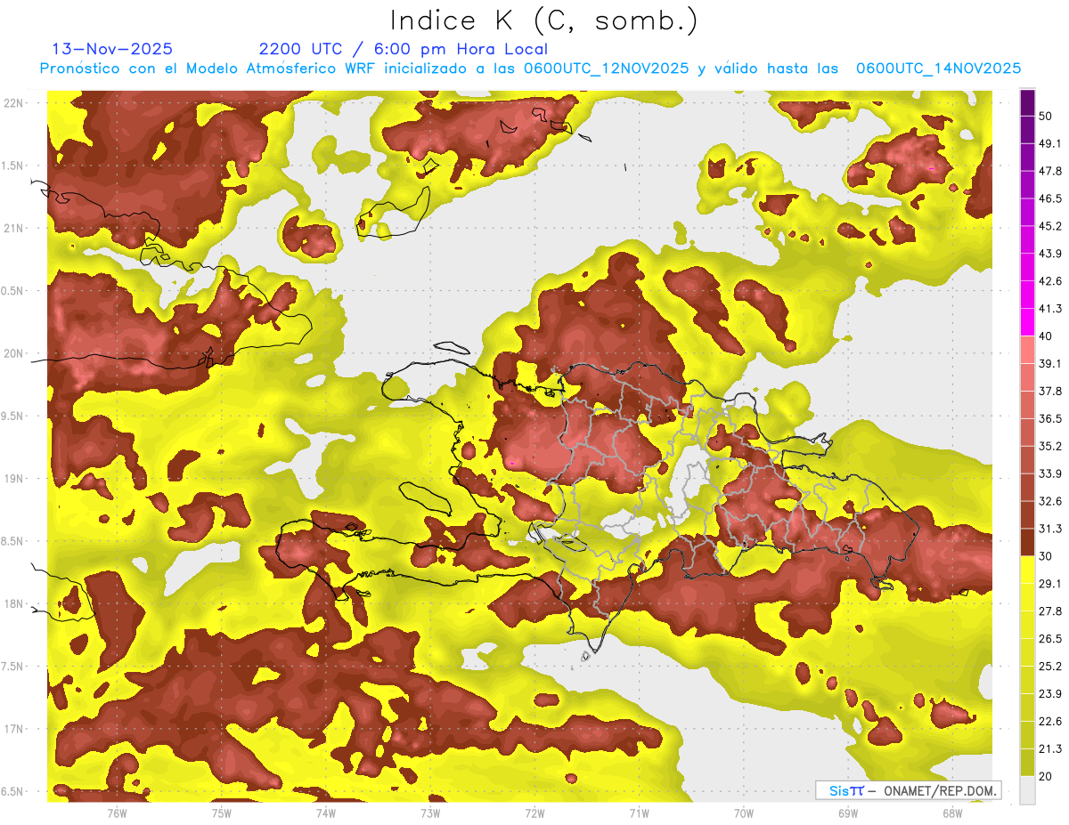Click the '68W' longitude axis label
Image resolution: width=1069 pixels, height=825 pixels.
(x=952, y=813)
